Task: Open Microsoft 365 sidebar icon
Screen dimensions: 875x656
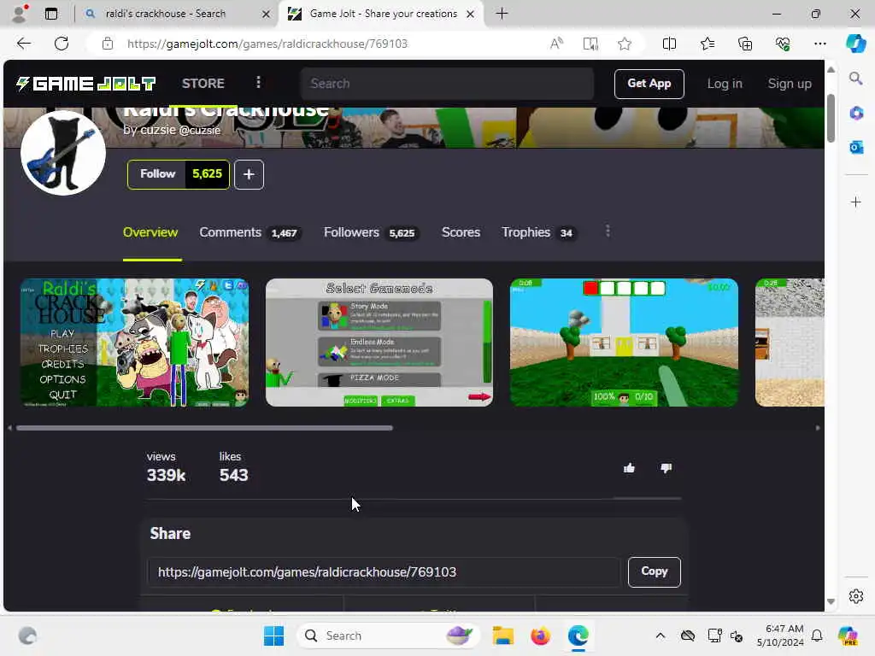Action: (856, 113)
